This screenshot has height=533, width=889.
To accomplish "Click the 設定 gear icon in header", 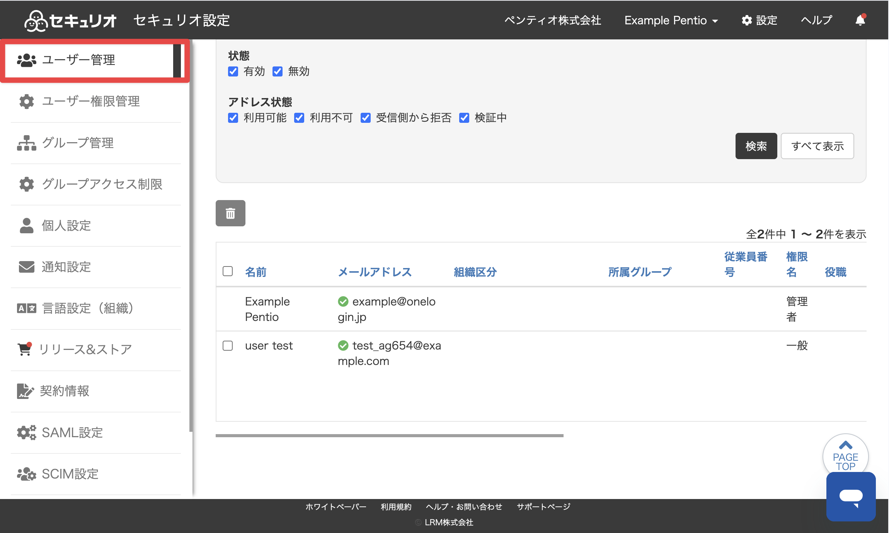I will pyautogui.click(x=746, y=20).
